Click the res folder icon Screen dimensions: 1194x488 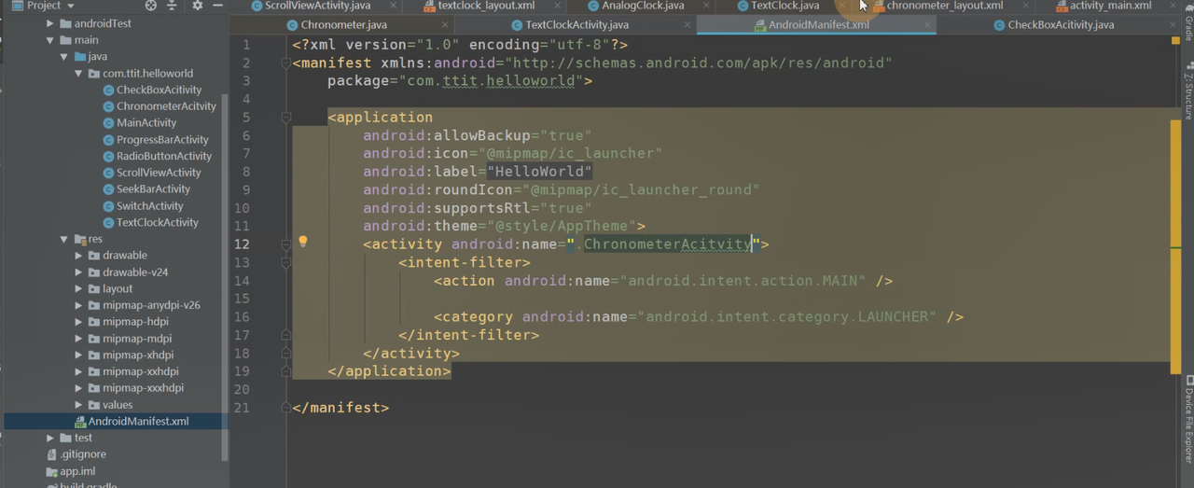pyautogui.click(x=80, y=239)
